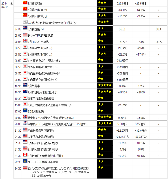This screenshot has width=168, height=179.
Task: Click the forecast value +2500
Action: (141, 92)
